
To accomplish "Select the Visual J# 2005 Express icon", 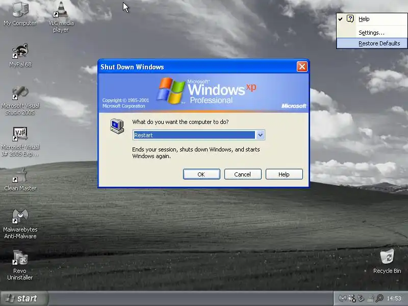I will (x=20, y=142).
